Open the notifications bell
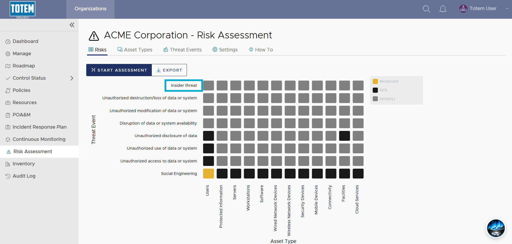Screen dimensions: 512x244 pyautogui.click(x=443, y=9)
